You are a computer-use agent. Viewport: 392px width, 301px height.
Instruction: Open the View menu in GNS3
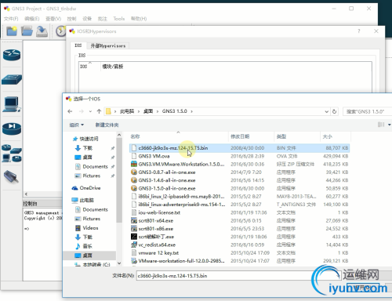[53, 19]
